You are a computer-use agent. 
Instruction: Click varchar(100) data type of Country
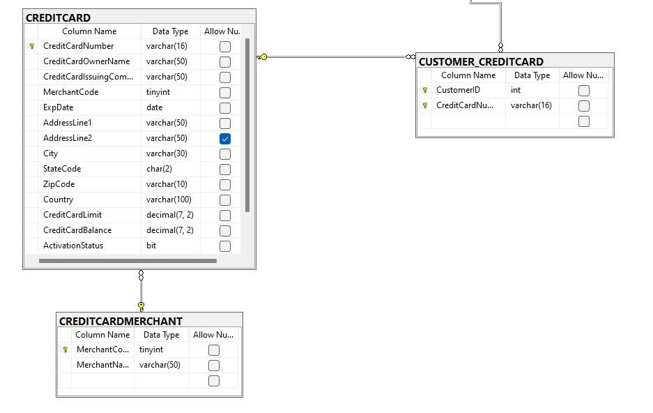coord(170,200)
